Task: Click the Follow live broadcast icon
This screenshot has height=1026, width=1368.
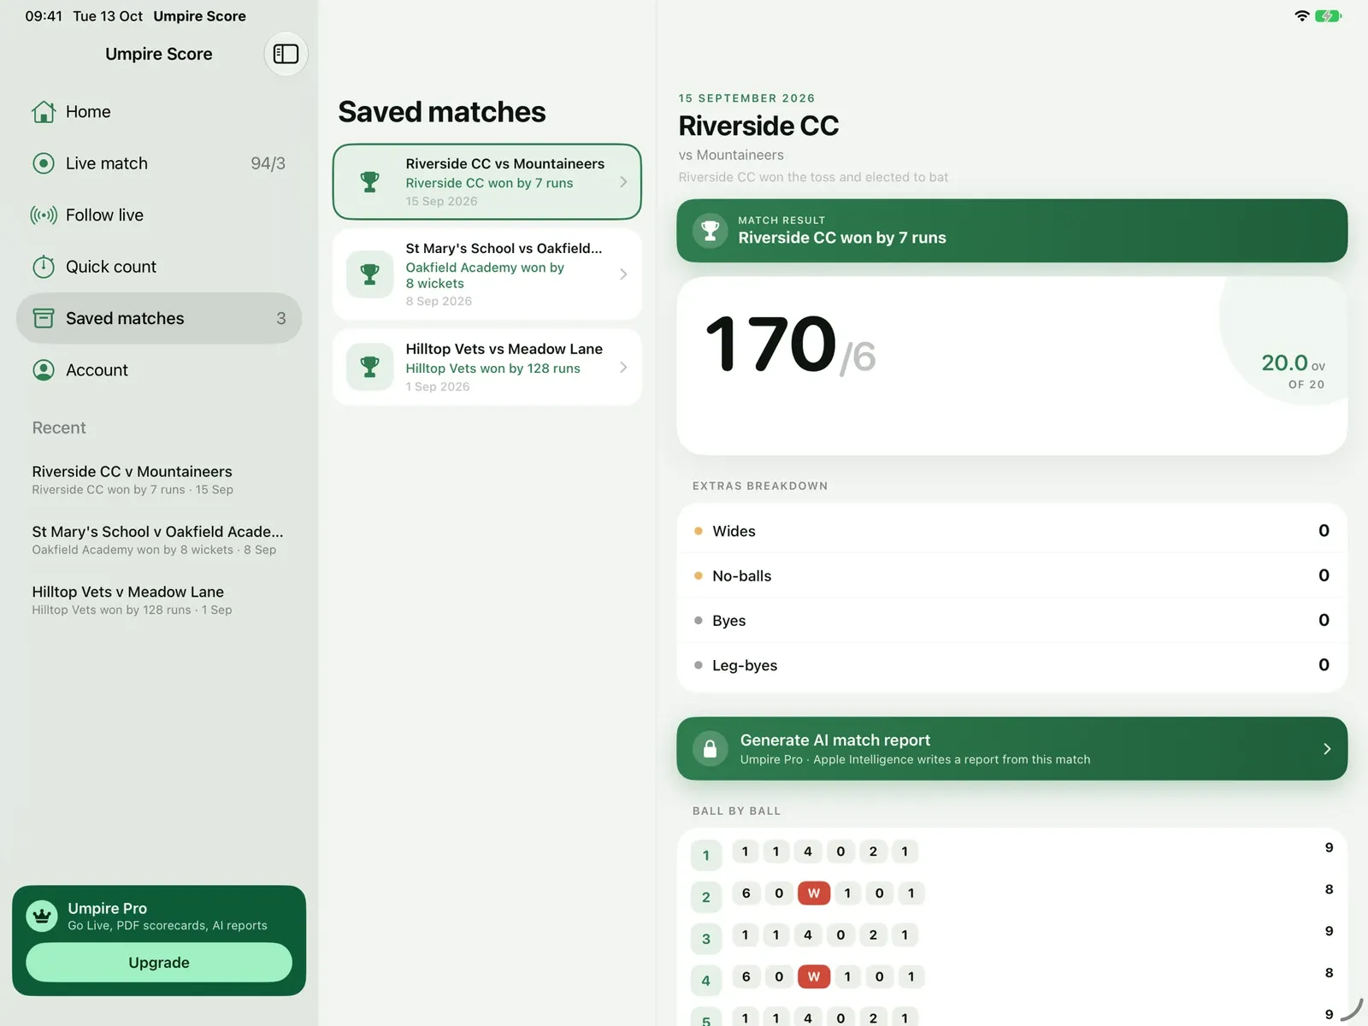Action: coord(44,215)
